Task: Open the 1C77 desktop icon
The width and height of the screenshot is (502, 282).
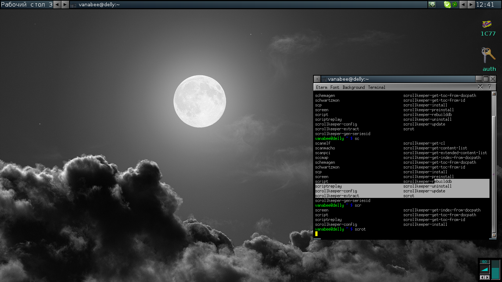Action: tap(486, 24)
